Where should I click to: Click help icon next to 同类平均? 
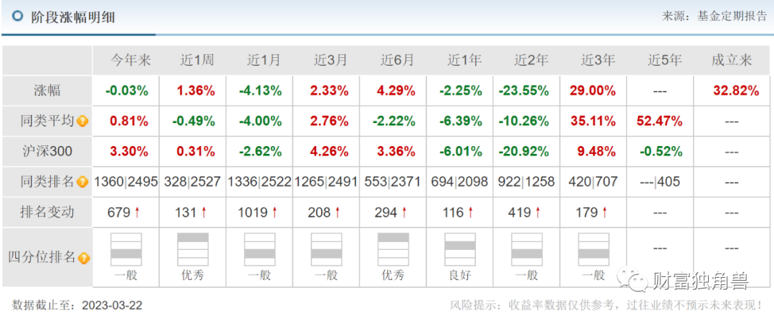click(82, 121)
